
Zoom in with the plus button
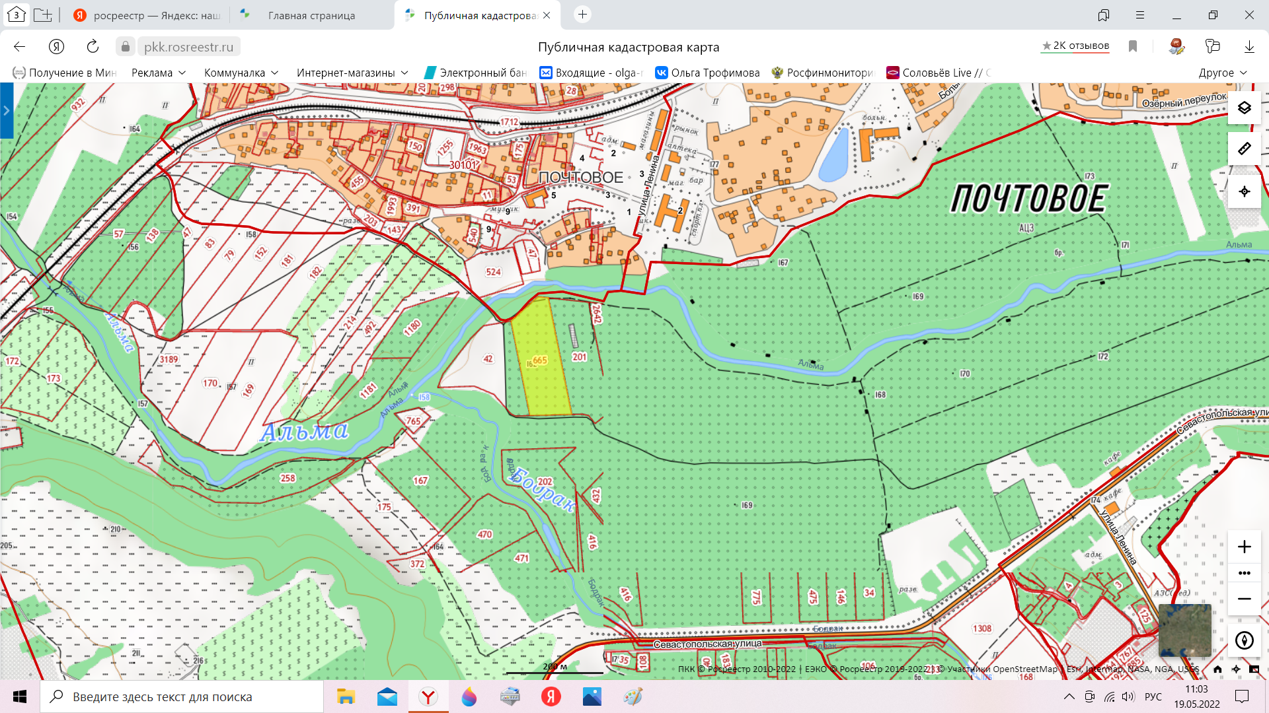pyautogui.click(x=1244, y=547)
